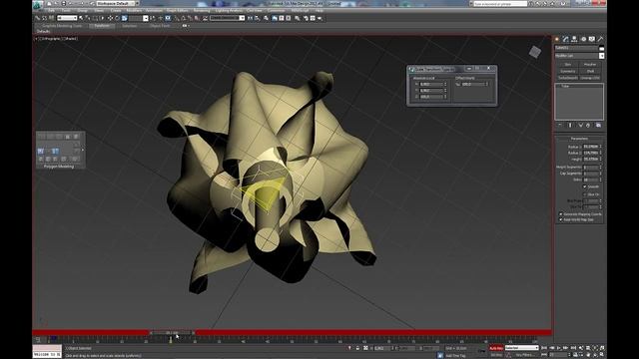
Task: Open the Edit menu
Action: [51, 11]
